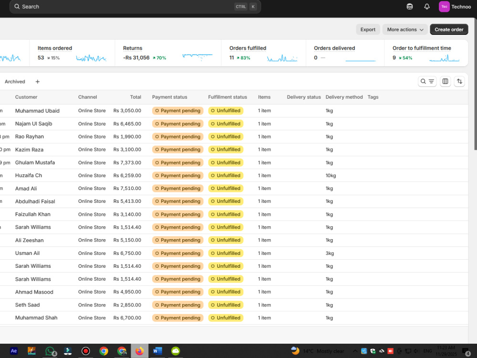This screenshot has width=477, height=358.
Task: Click the Create order button
Action: [x=449, y=30]
